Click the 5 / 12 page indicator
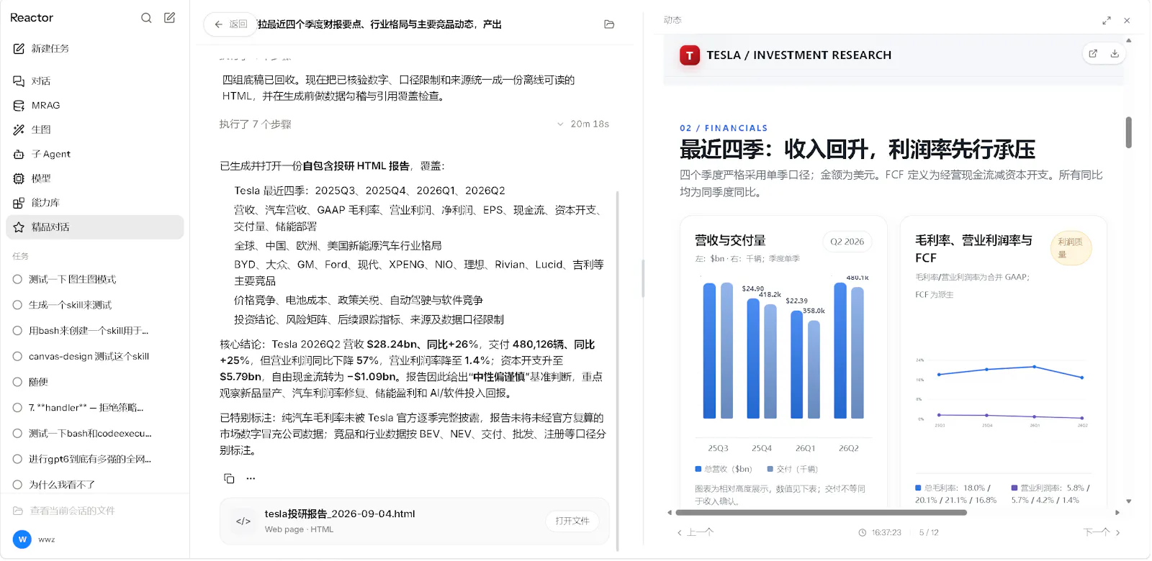The width and height of the screenshot is (1152, 561). pos(929,533)
